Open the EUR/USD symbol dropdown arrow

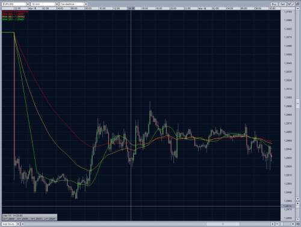pos(28,4)
